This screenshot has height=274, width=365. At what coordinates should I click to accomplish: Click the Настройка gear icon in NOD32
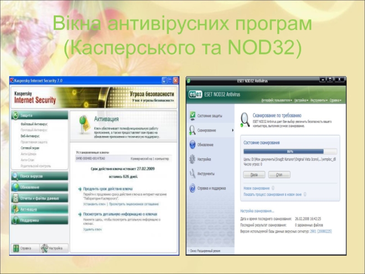pos(193,159)
